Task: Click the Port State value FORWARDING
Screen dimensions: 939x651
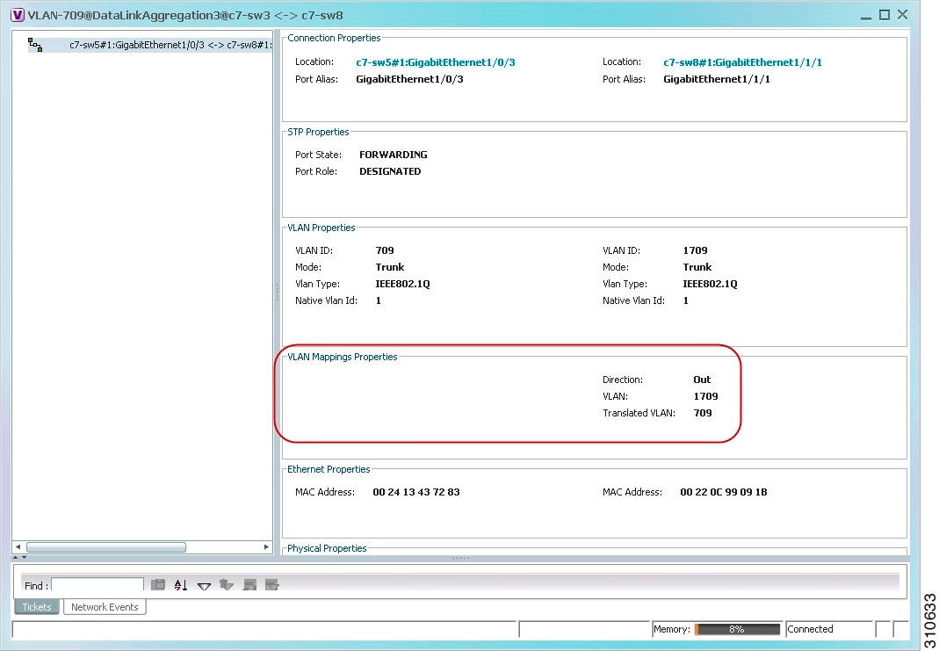Action: click(x=394, y=155)
